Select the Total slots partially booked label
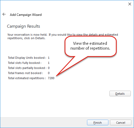This screenshot has width=134, height=128. pyautogui.click(x=27, y=68)
